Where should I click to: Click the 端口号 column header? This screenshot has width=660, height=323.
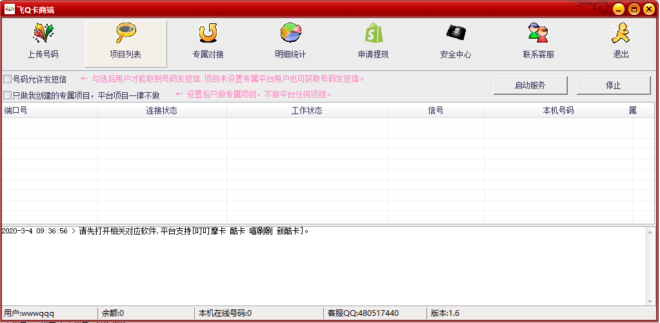pos(49,110)
